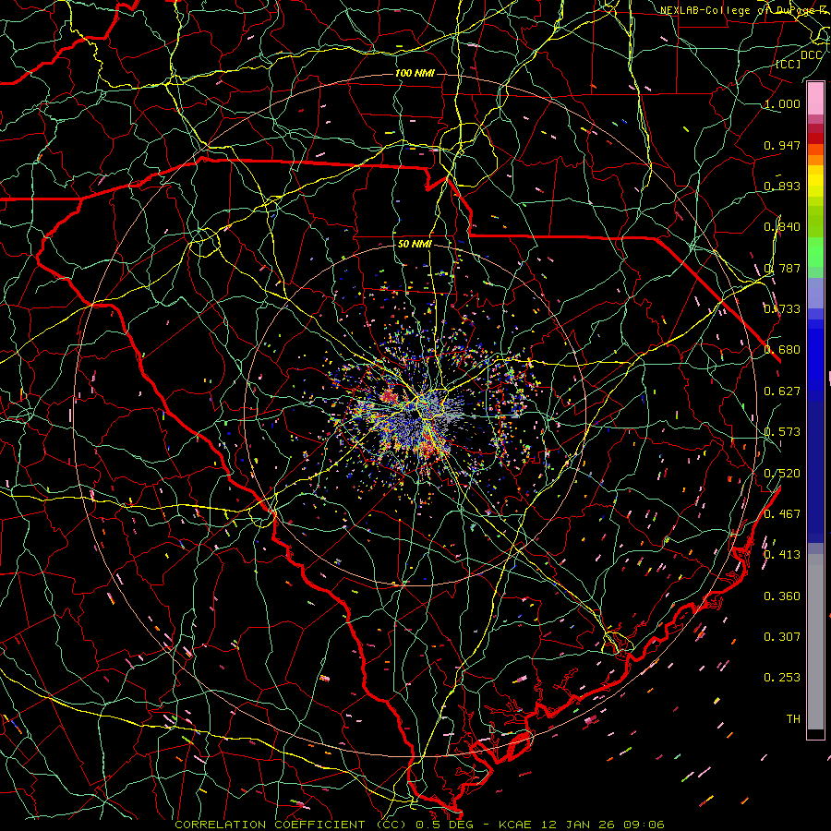
Task: Click the 0.253 scale value
Action: click(782, 678)
